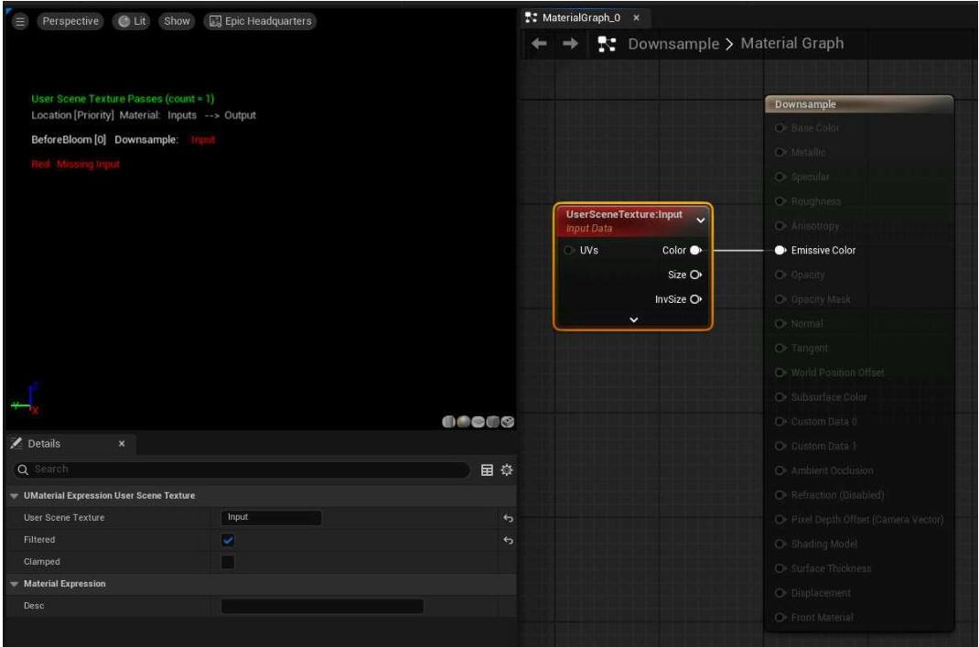Enable the Clamped checkbox

(229, 562)
